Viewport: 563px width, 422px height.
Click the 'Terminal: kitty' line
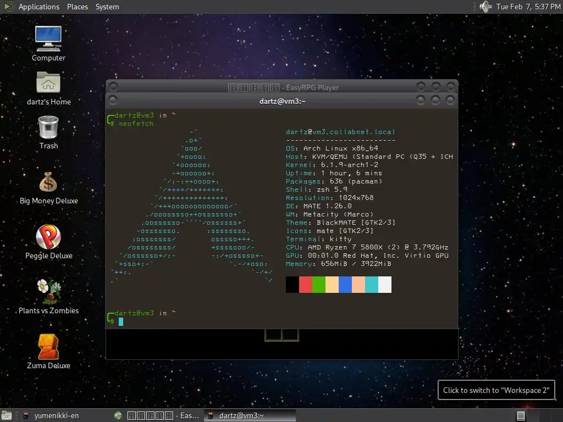[318, 239]
